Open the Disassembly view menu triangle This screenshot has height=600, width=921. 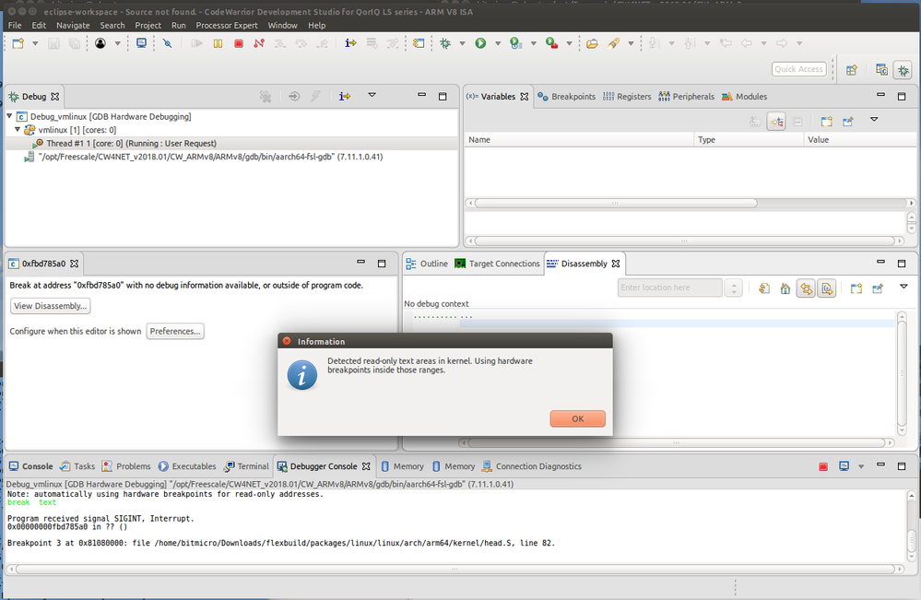903,287
